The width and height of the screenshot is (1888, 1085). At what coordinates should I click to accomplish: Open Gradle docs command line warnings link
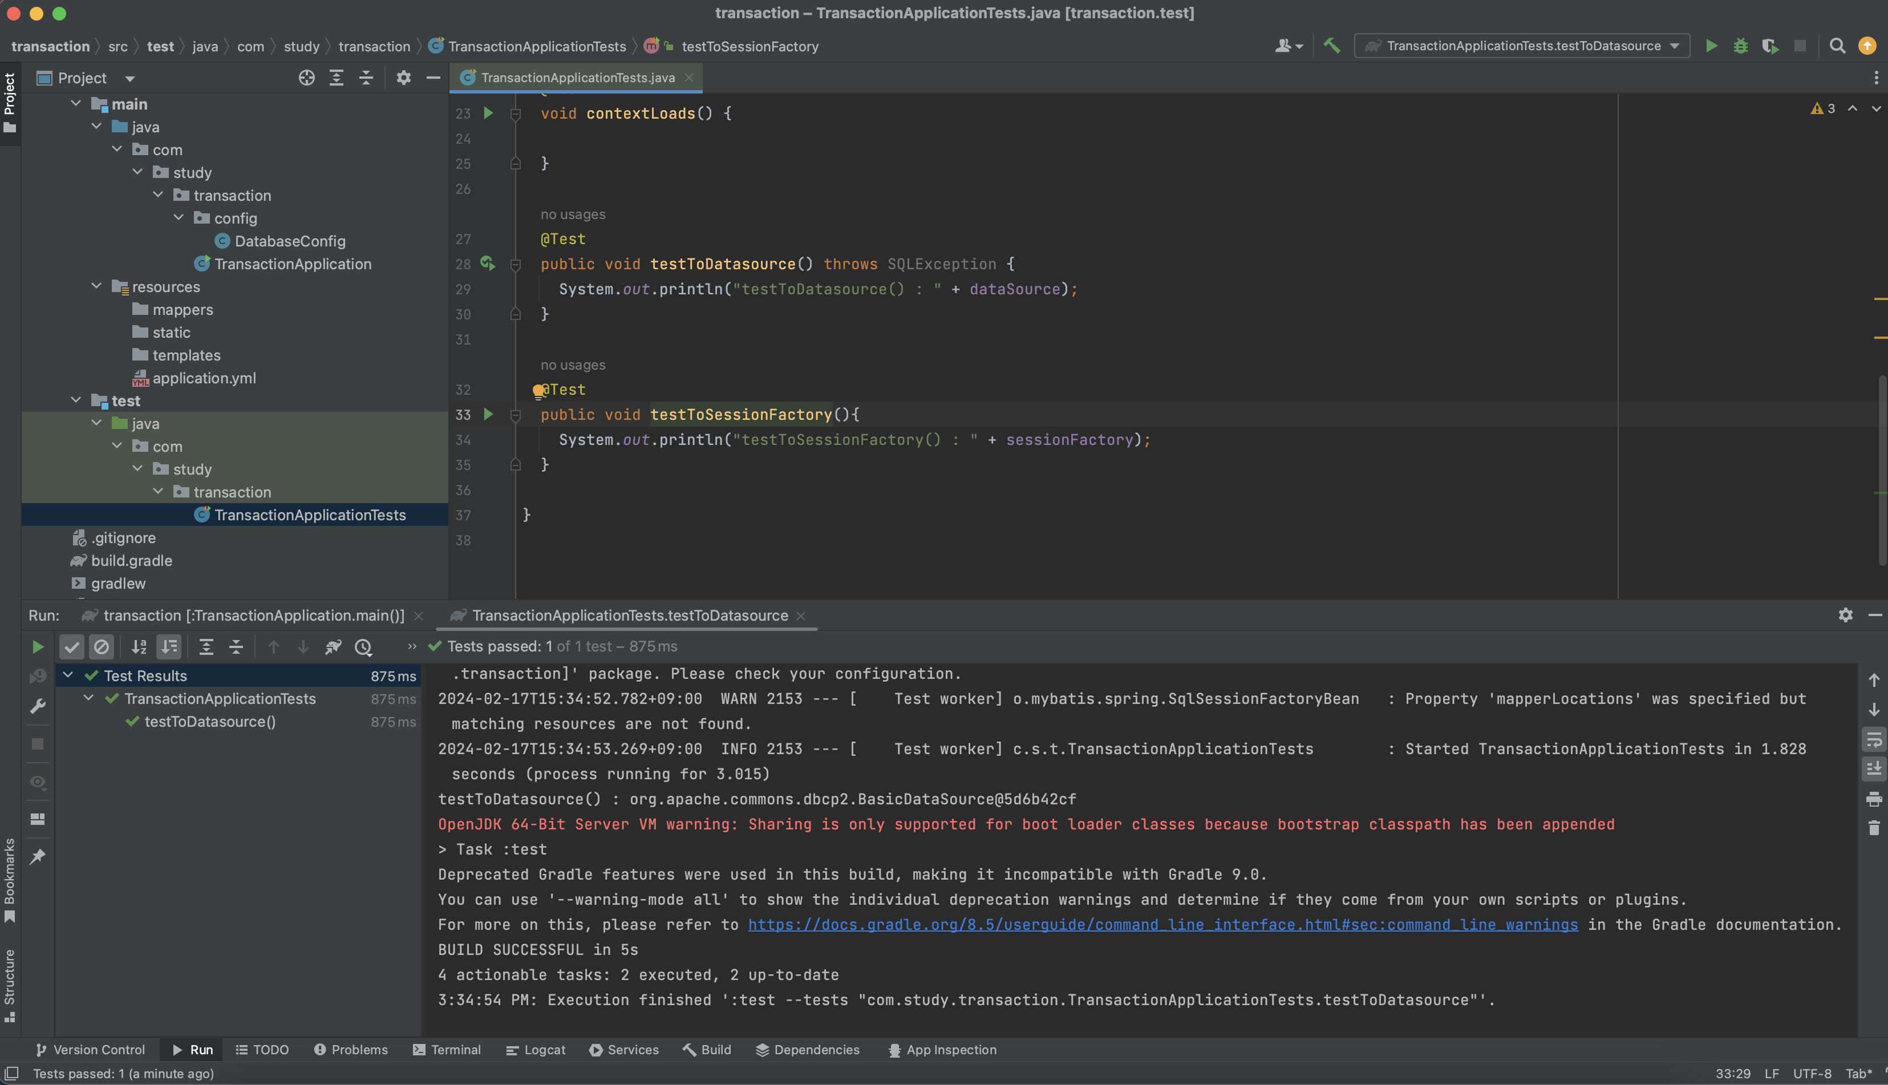click(1162, 925)
